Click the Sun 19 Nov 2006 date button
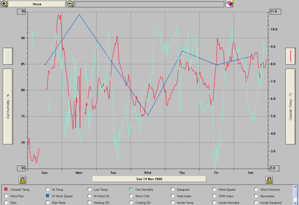The height and width of the screenshot is (205, 299). (149, 179)
